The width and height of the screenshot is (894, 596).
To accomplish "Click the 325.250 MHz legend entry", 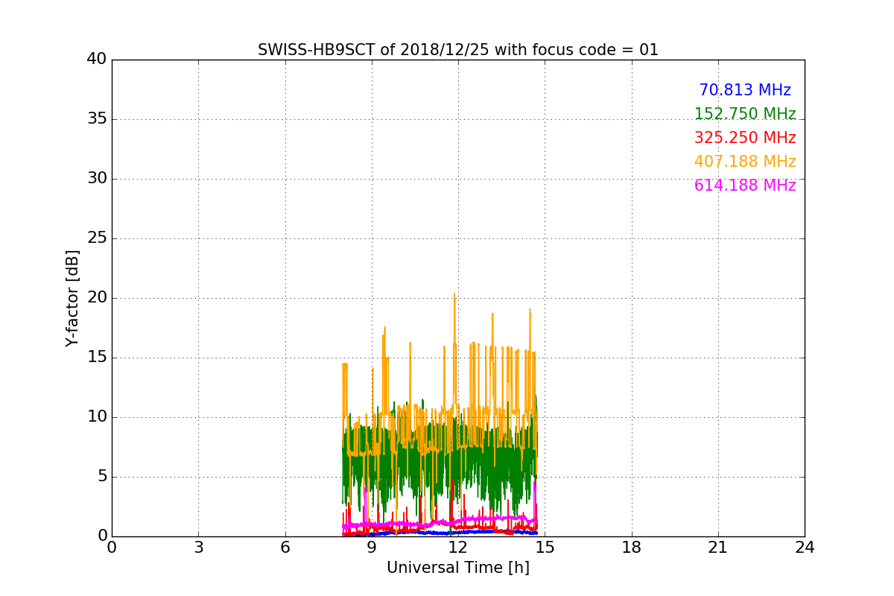I will 745,138.
